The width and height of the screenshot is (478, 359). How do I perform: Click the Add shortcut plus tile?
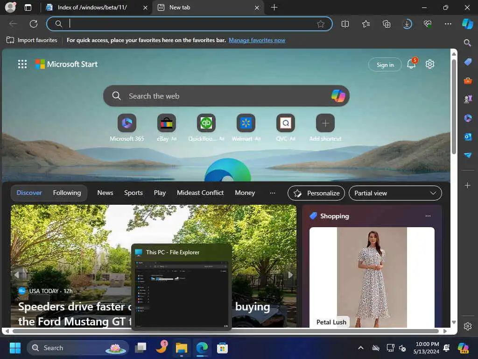[x=325, y=123]
